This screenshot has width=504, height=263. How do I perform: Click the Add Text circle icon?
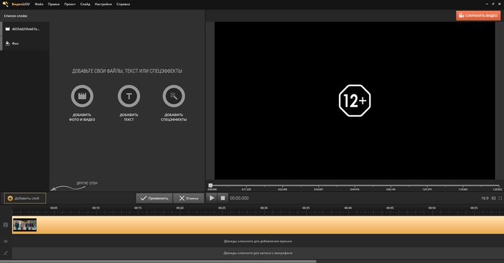click(129, 96)
